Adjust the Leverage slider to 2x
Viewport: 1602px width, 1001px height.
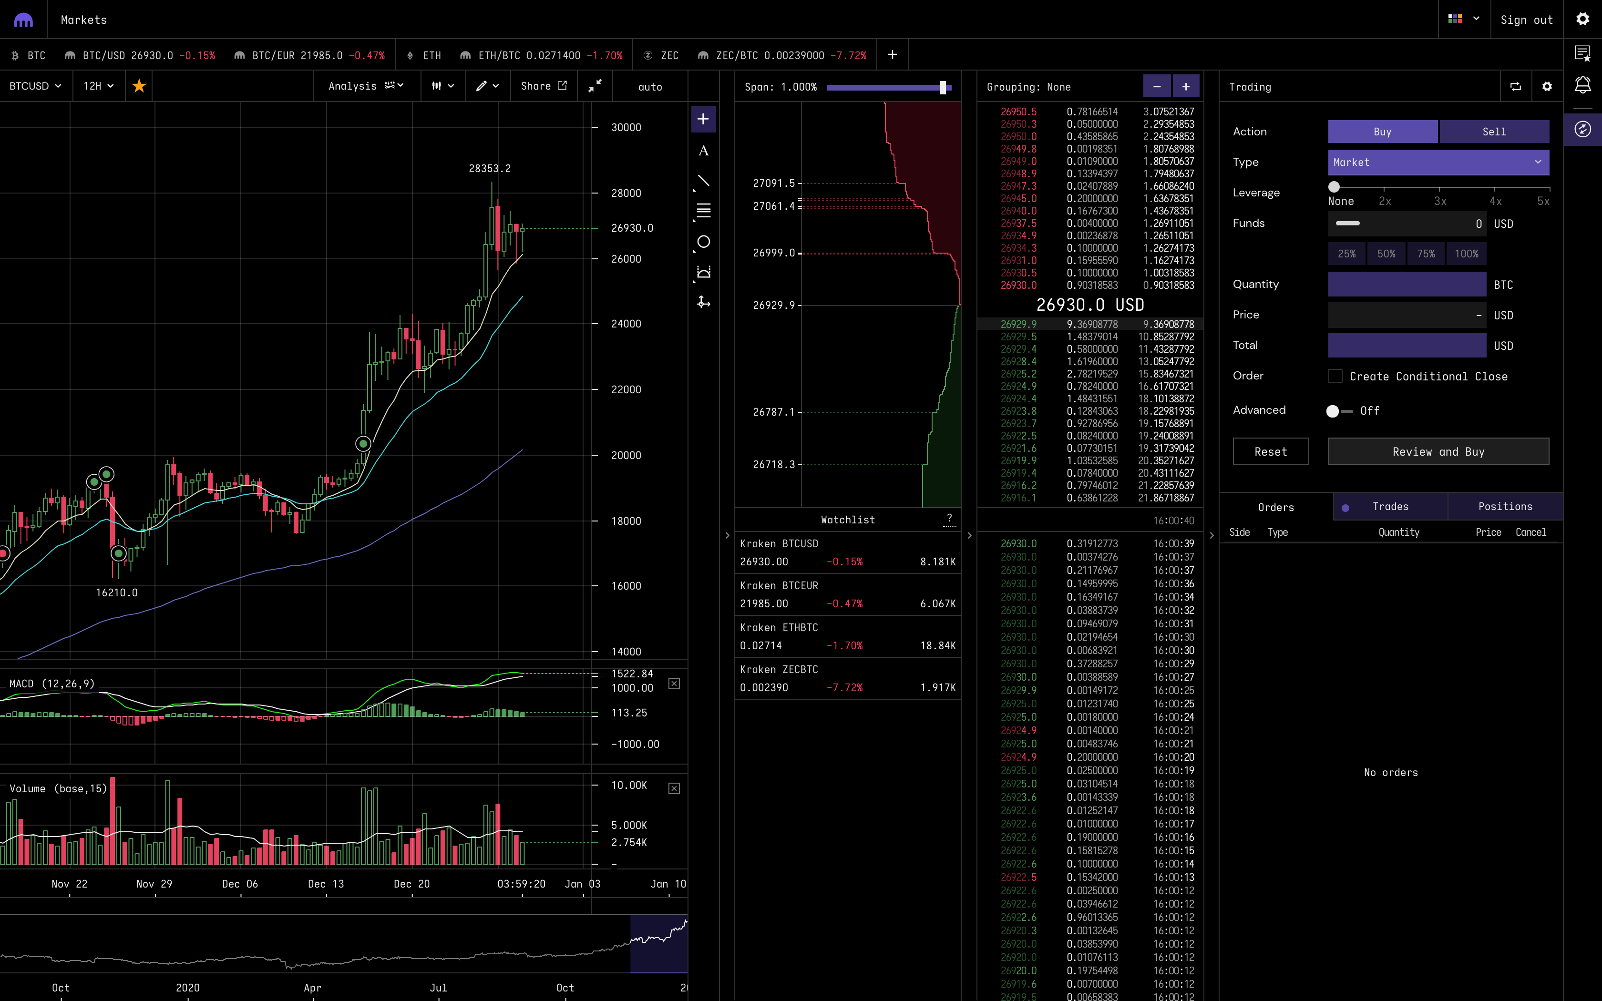pos(1385,187)
